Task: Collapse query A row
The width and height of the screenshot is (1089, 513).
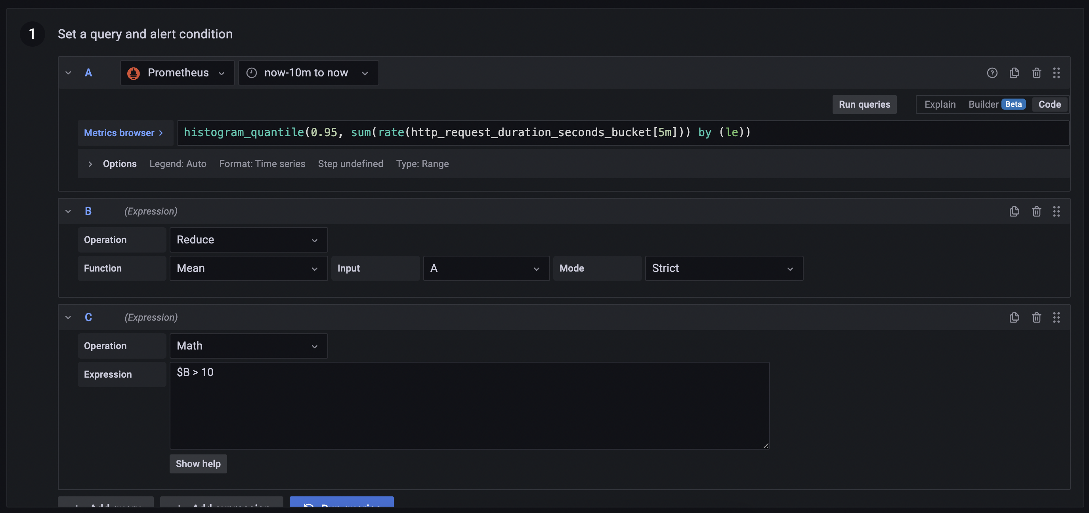Action: 68,72
